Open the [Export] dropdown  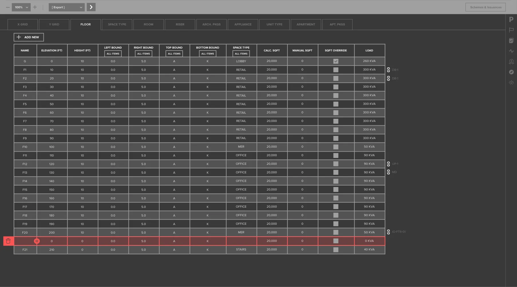(66, 7)
